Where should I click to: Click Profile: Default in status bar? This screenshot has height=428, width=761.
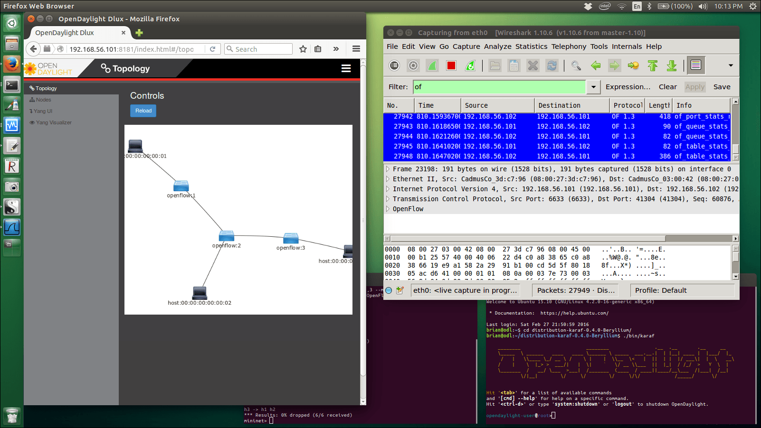pos(661,290)
